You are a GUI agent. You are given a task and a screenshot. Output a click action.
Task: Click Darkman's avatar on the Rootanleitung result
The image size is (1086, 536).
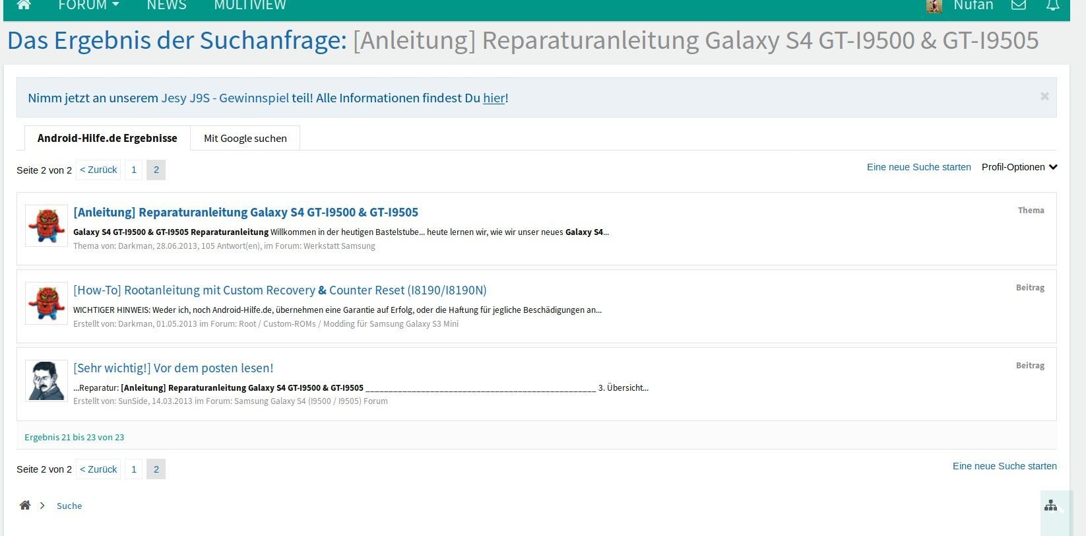[46, 304]
